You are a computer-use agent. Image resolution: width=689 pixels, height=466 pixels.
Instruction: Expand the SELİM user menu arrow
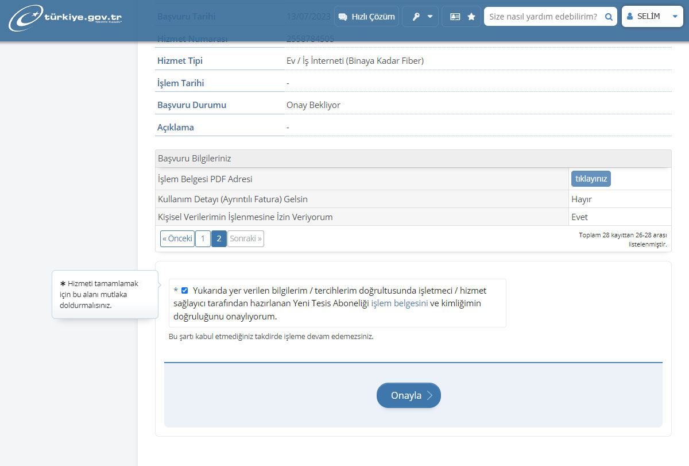[x=675, y=17]
